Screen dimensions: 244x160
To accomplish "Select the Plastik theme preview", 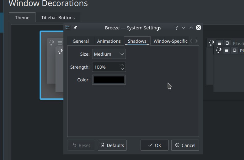I will pos(225,65).
